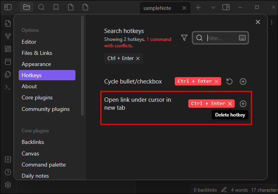Viewport: 278px width, 194px height.
Task: Toggle the right sidebar panel
Action: coord(226,7)
